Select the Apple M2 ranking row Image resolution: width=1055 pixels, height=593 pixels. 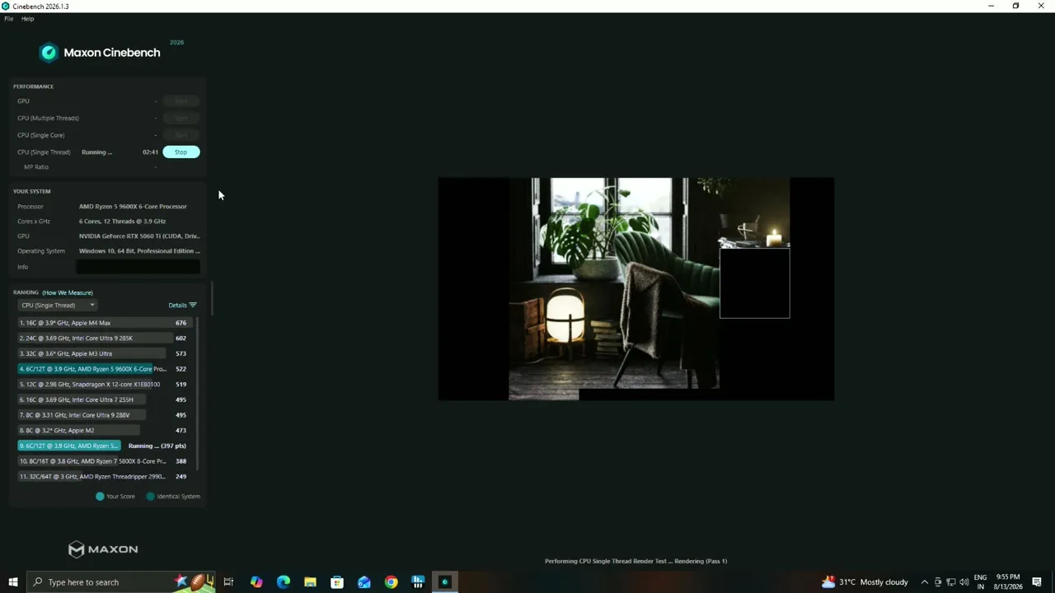[103, 430]
